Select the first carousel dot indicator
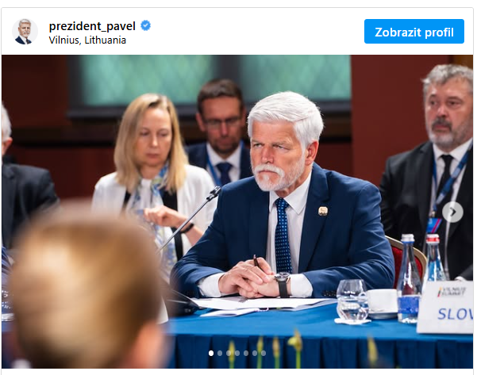This screenshot has height=375, width=477. click(211, 353)
